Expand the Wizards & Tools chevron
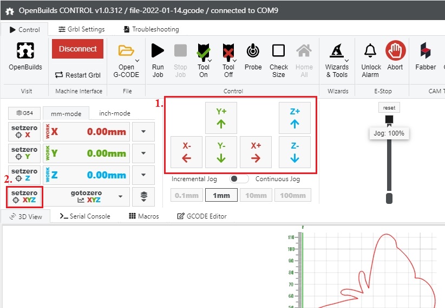The height and width of the screenshot is (308, 445). (347, 61)
